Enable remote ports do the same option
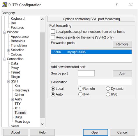138x136 pixels. [53, 37]
